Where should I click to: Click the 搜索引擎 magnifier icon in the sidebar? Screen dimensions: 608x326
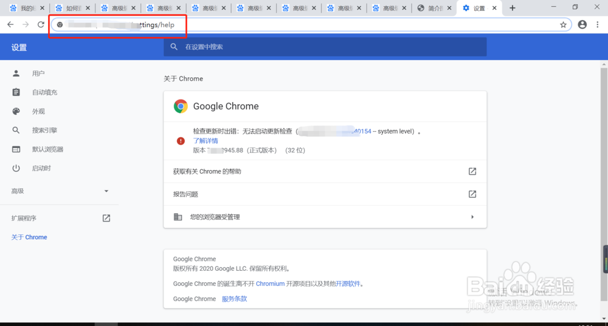pyautogui.click(x=16, y=130)
